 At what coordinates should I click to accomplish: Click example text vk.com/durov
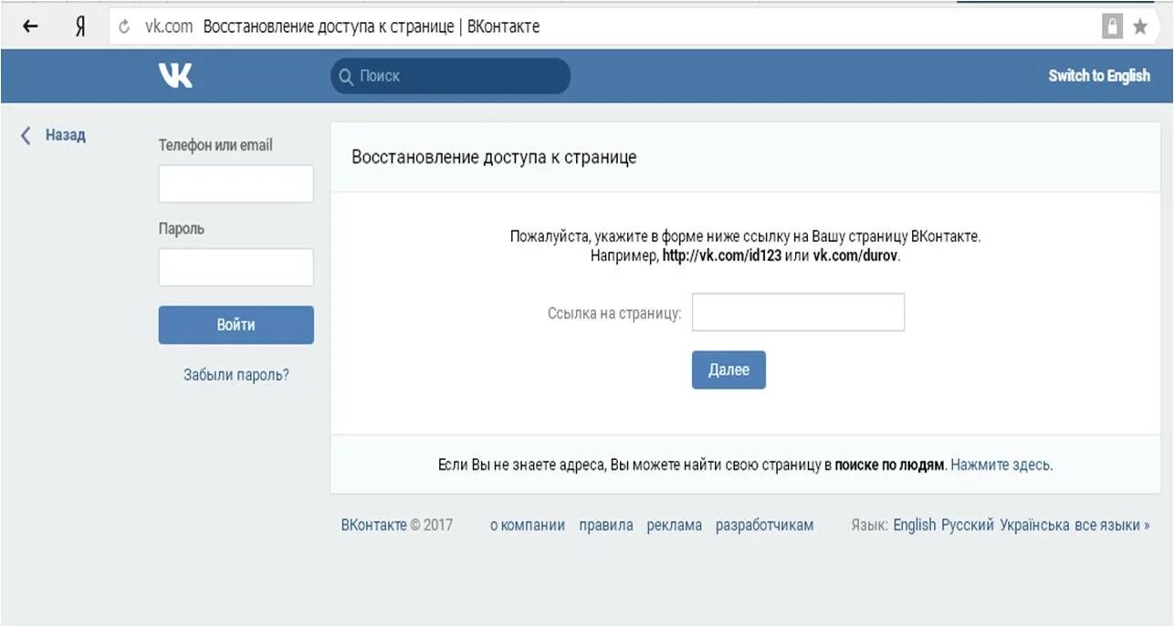click(855, 256)
